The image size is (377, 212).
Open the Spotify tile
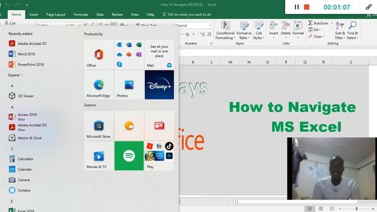(x=129, y=155)
